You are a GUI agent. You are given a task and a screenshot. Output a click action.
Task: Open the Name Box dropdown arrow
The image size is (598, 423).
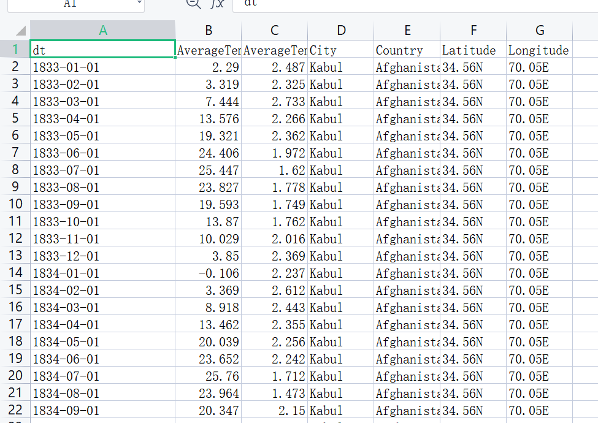[139, 2]
